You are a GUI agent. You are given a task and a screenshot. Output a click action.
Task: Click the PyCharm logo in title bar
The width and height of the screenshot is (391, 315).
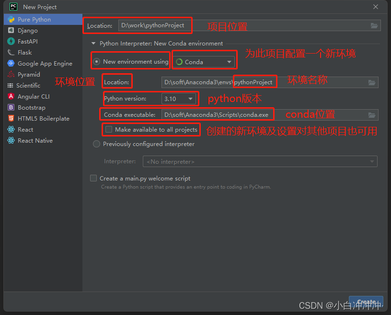pyautogui.click(x=13, y=7)
